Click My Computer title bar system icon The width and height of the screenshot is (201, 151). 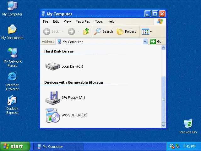coord(43,14)
